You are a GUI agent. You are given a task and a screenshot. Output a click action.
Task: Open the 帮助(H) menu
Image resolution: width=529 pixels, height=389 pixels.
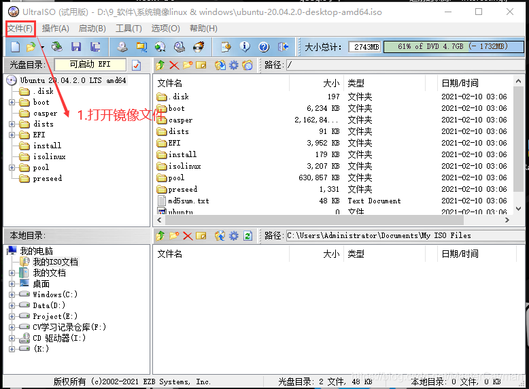(x=203, y=29)
